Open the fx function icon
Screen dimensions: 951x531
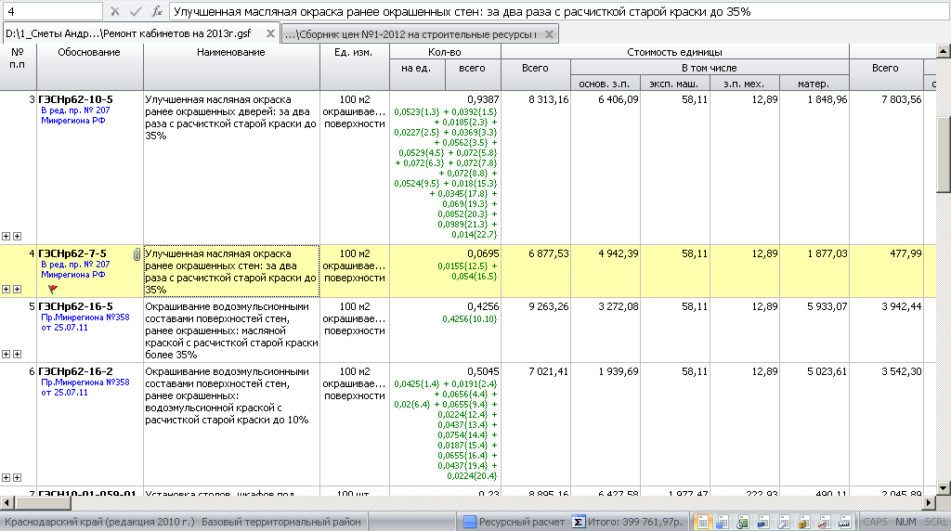click(157, 11)
